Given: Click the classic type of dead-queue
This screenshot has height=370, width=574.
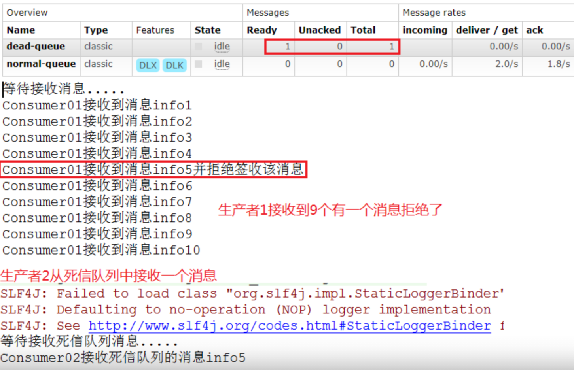Looking at the screenshot, I should 98,47.
